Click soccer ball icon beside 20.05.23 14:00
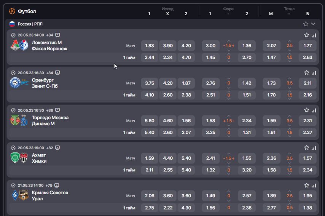325x216 pixels. click(13, 35)
